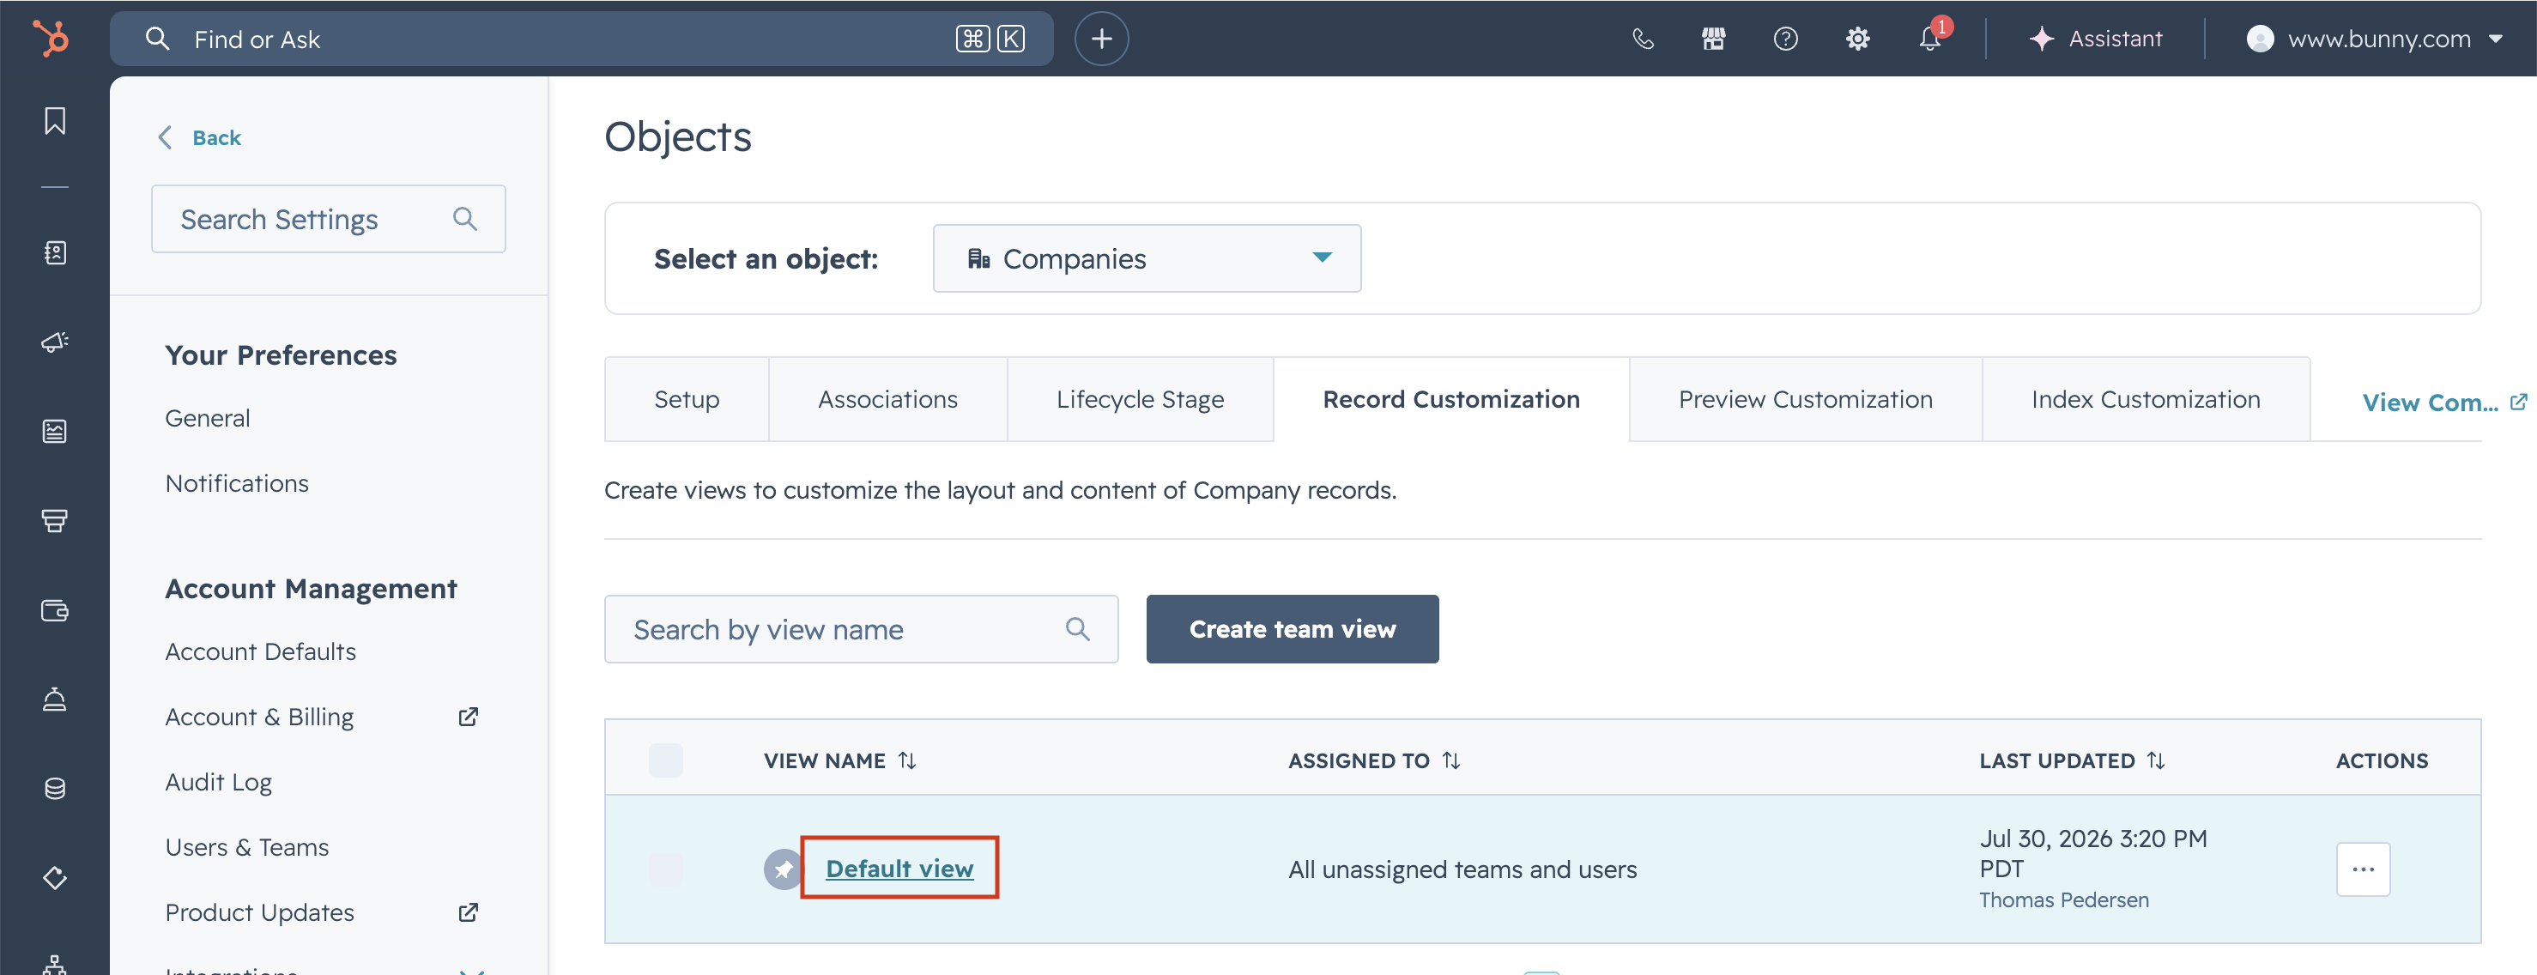2537x975 pixels.
Task: Switch to the Index Customization tab
Action: (2145, 399)
